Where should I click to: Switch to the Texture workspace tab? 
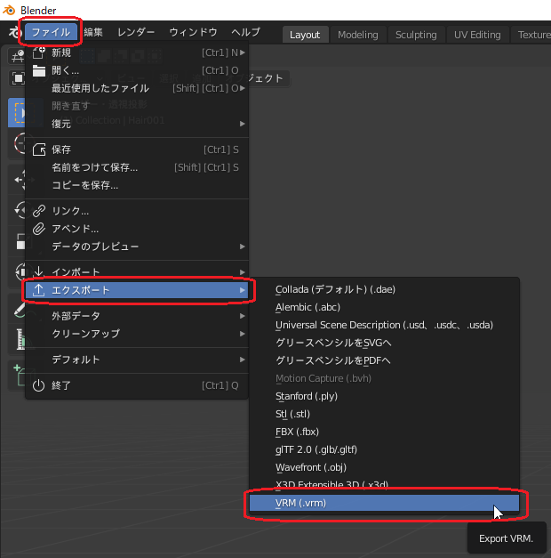click(531, 35)
